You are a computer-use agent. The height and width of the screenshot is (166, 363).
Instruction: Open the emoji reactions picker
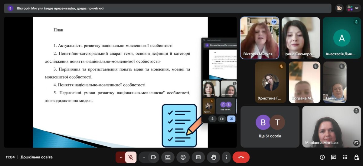tap(183, 157)
